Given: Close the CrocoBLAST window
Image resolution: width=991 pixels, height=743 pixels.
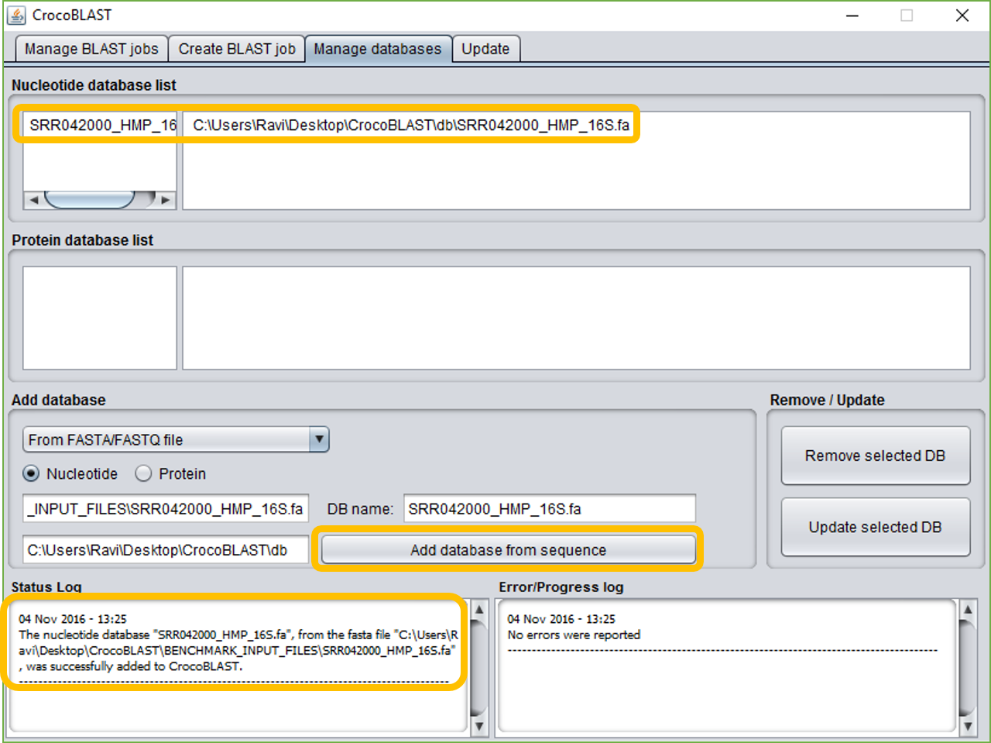Looking at the screenshot, I should (962, 15).
